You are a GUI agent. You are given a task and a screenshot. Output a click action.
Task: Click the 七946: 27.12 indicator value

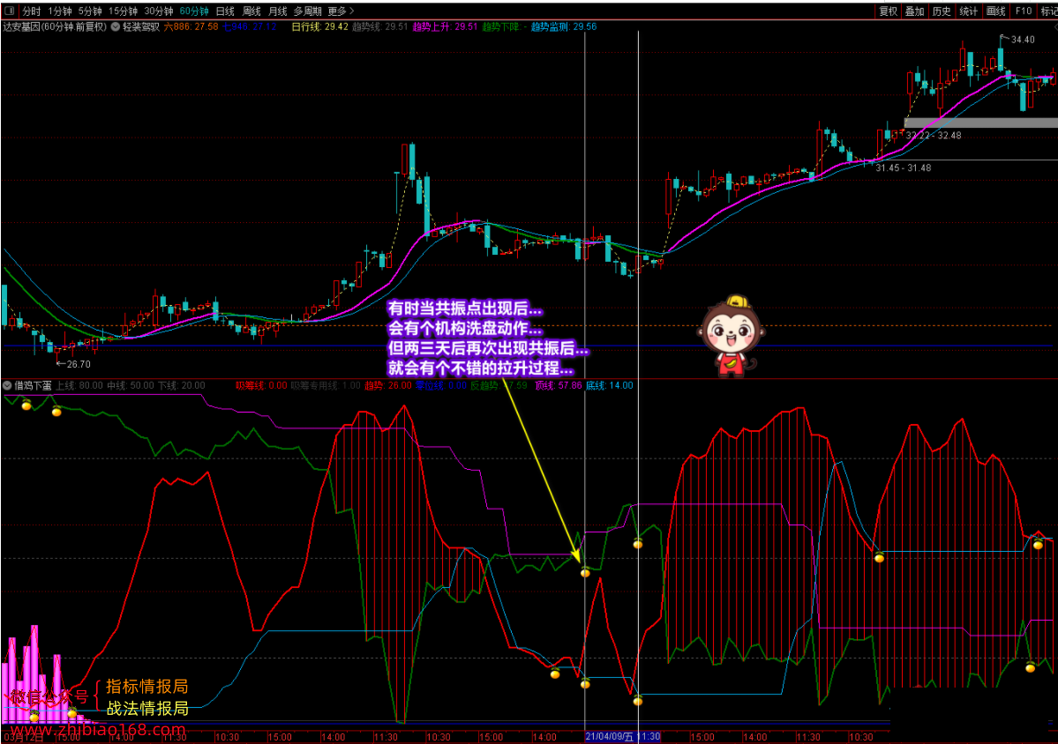coord(250,27)
